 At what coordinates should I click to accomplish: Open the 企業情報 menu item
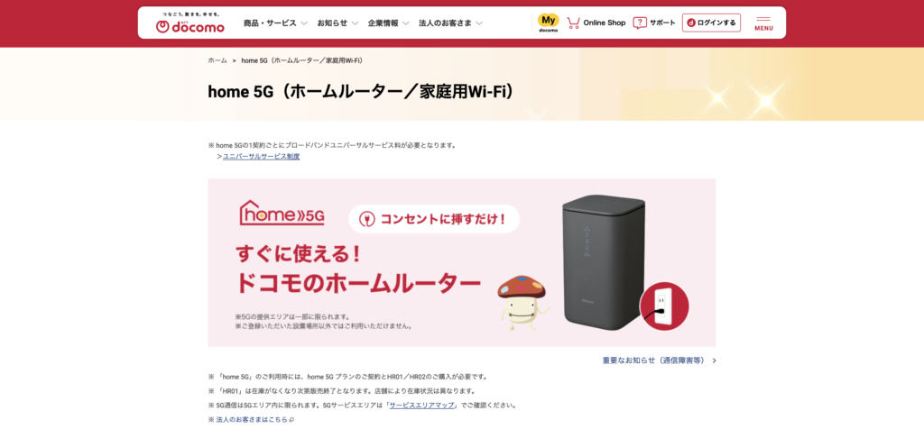pos(383,23)
